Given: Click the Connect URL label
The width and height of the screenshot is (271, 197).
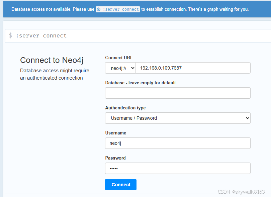Looking at the screenshot, I should click(119, 58).
